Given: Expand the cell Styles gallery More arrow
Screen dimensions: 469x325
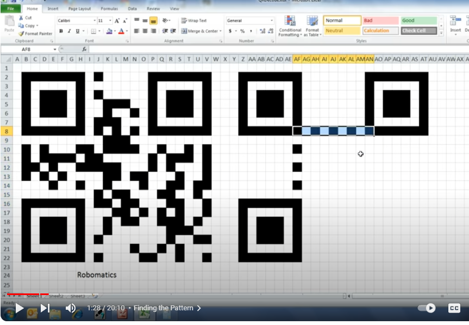Looking at the screenshot, I should (x=441, y=33).
